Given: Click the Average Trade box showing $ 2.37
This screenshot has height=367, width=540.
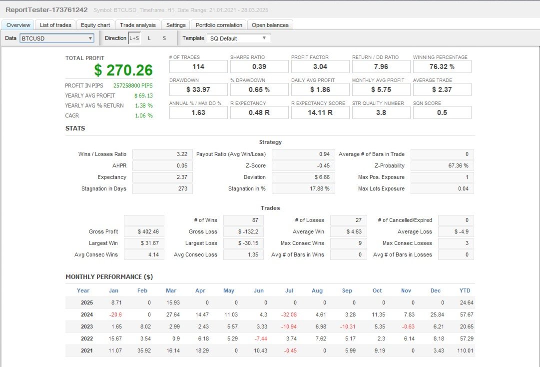Looking at the screenshot, I should [x=442, y=89].
